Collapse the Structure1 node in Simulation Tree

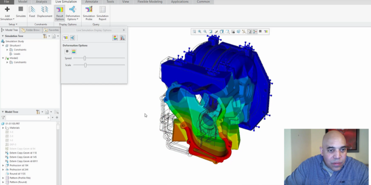(3, 46)
